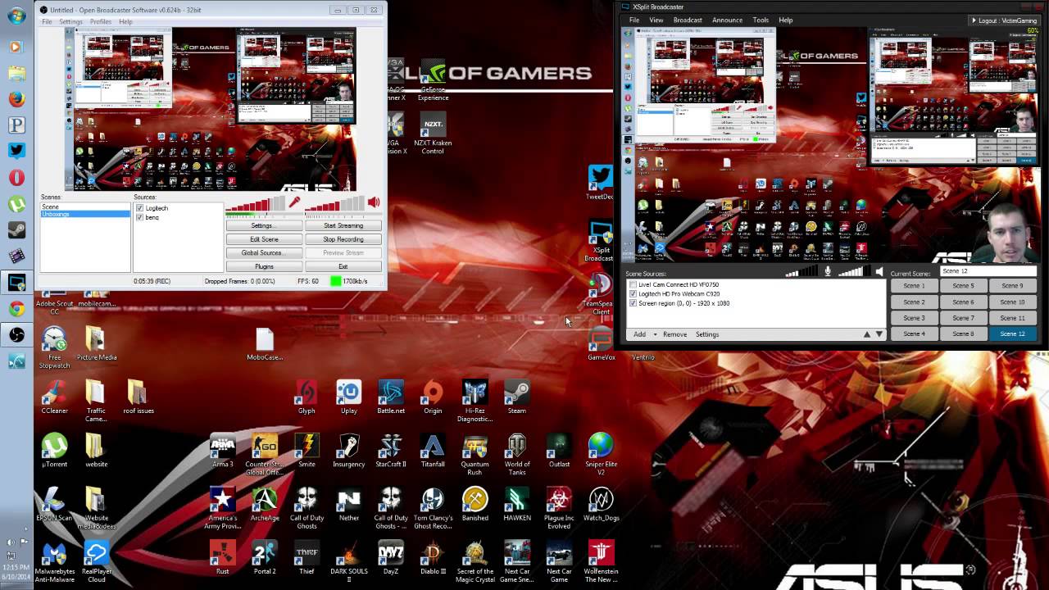Open XSplit Broadcast menu
The width and height of the screenshot is (1049, 590).
(688, 20)
